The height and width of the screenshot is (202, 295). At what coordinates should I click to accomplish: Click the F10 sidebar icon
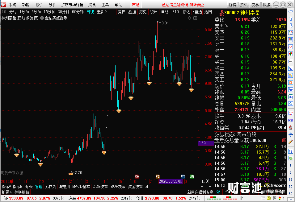(x=290, y=68)
